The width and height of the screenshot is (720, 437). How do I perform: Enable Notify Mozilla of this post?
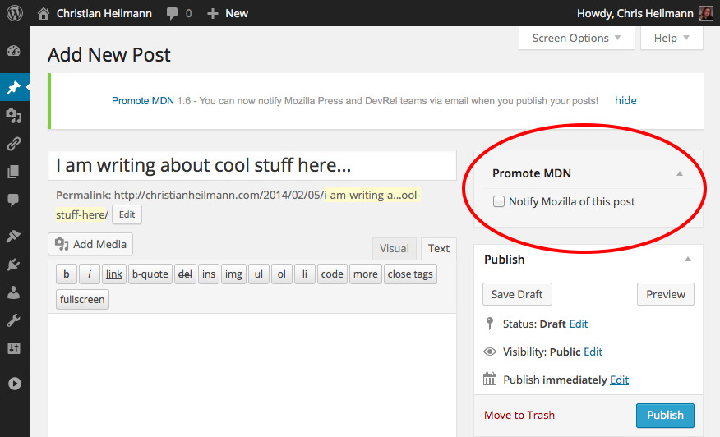(x=499, y=201)
